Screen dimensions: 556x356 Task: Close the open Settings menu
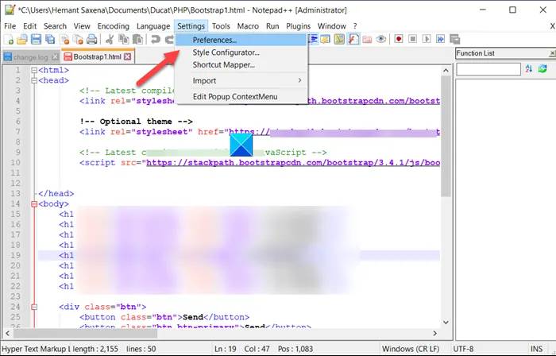(x=191, y=26)
